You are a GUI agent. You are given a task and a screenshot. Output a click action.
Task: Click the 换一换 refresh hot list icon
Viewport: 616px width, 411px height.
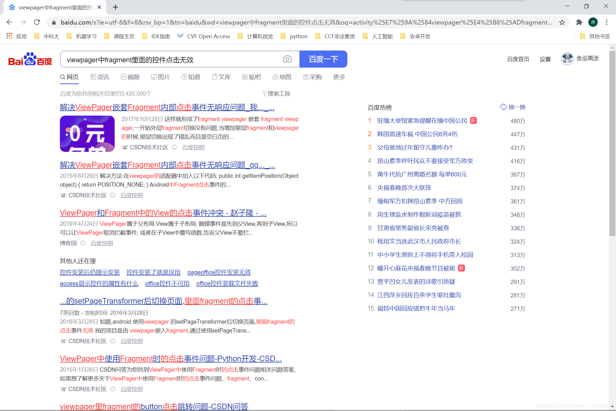coord(503,107)
